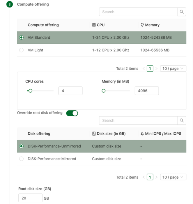This screenshot has width=193, height=204.
Task: Click the Disk size column storage icon
Action: click(94, 133)
